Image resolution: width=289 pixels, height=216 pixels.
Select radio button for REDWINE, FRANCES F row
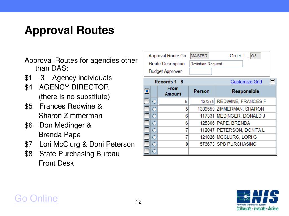pyautogui.click(x=154, y=101)
